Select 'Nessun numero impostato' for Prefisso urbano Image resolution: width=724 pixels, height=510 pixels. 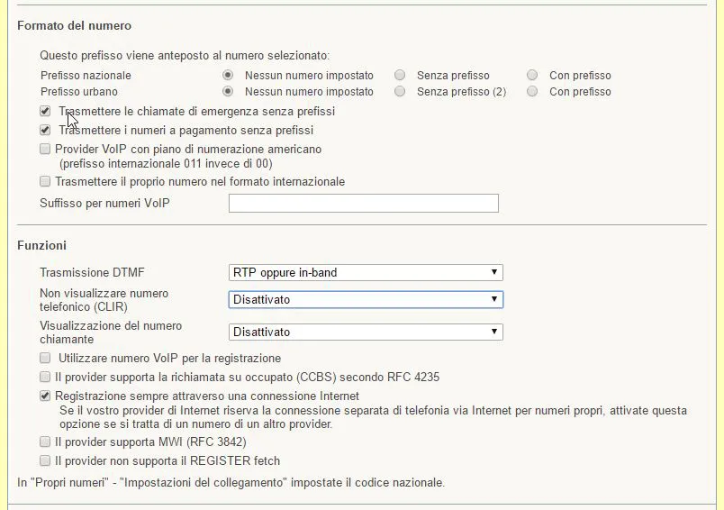[228, 92]
